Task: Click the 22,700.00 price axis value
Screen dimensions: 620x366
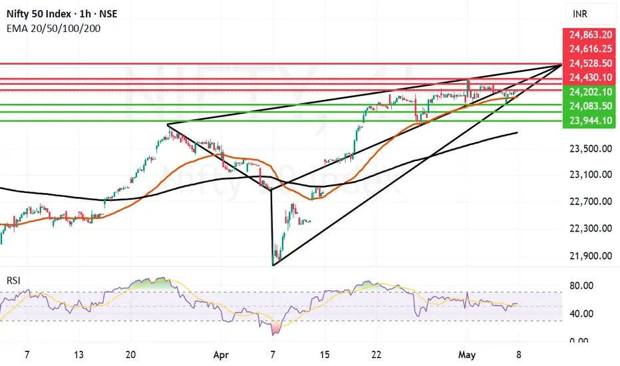Action: coord(591,202)
